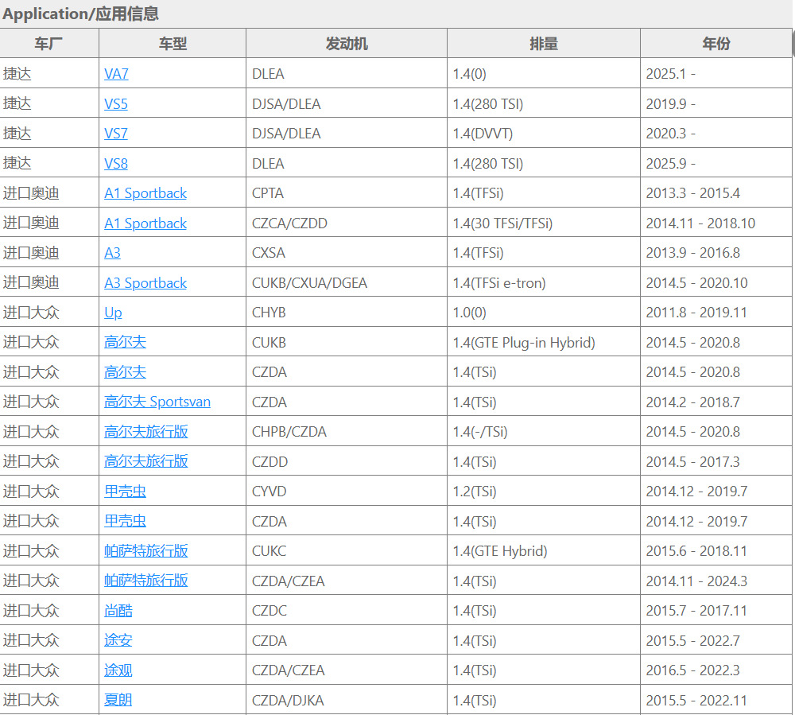Select engine cell CZCA/CZDD
This screenshot has height=715, width=795.
click(x=347, y=223)
